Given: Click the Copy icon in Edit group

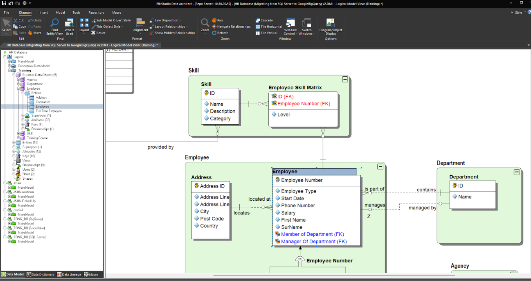Looking at the screenshot, I should (x=15, y=27).
